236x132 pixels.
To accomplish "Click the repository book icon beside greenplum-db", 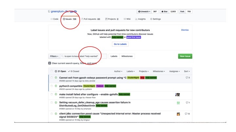I will (x=49, y=11).
